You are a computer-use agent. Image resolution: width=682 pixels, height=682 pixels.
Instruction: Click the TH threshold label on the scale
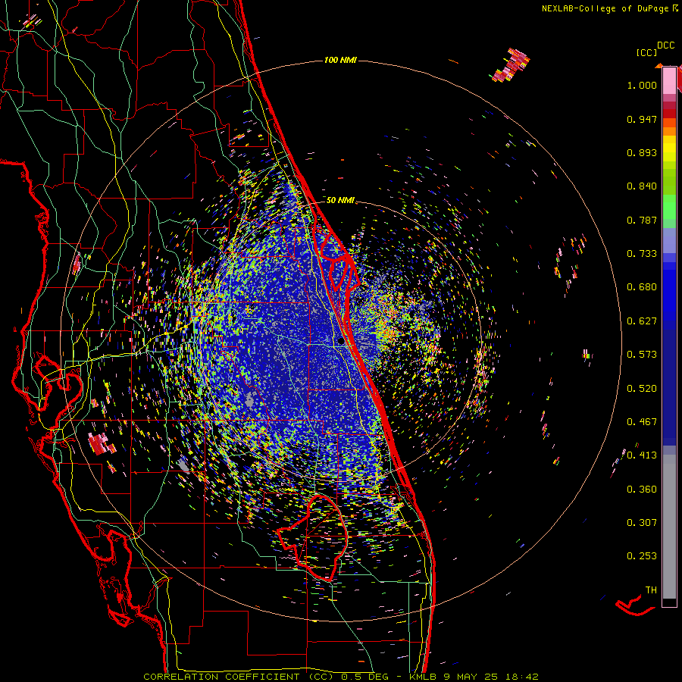coord(651,590)
